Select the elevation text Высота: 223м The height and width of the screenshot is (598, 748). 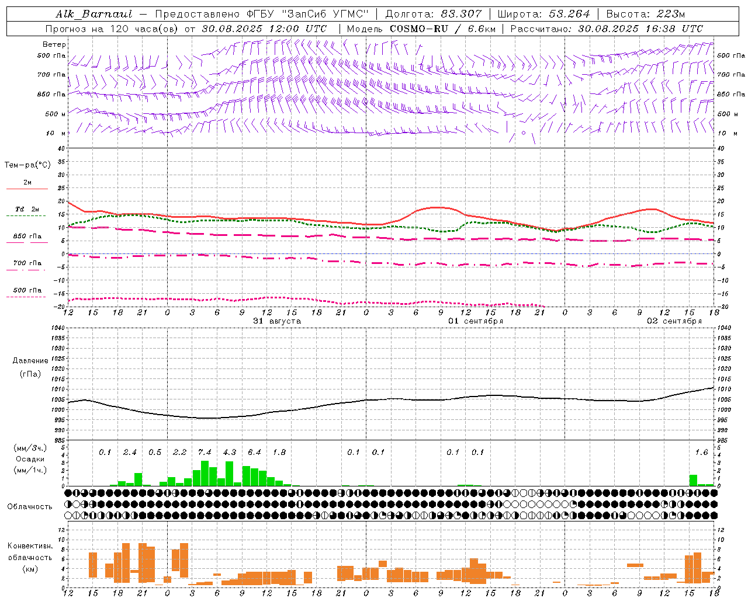(646, 14)
